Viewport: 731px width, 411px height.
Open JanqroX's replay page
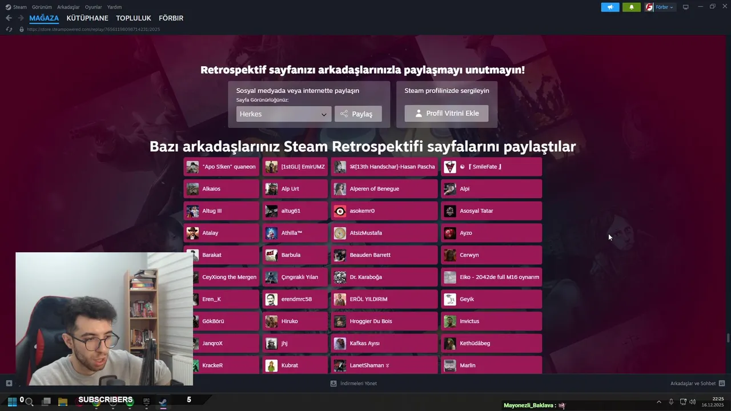[x=226, y=343]
